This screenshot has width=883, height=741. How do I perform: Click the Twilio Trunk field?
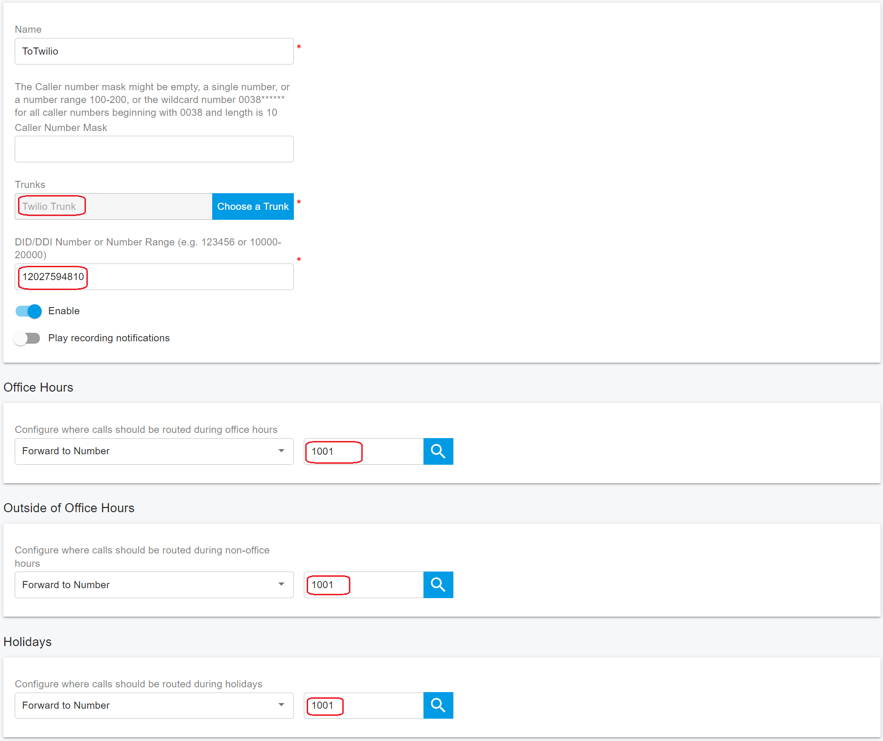[x=113, y=206]
